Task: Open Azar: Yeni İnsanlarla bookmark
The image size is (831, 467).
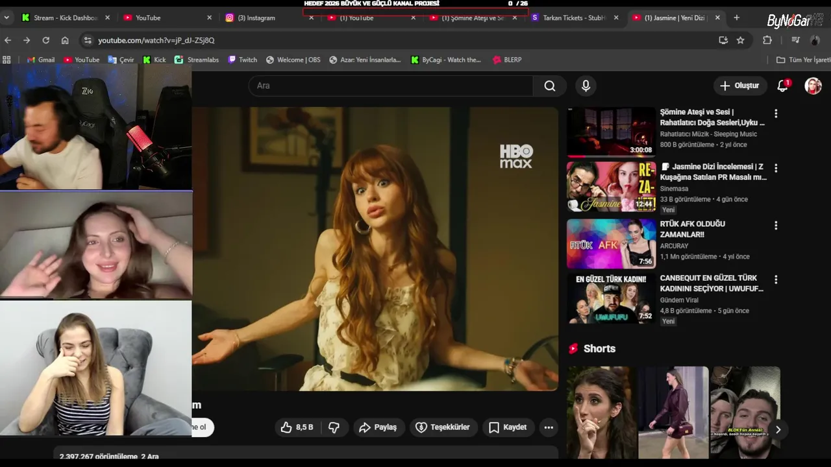Action: click(364, 60)
